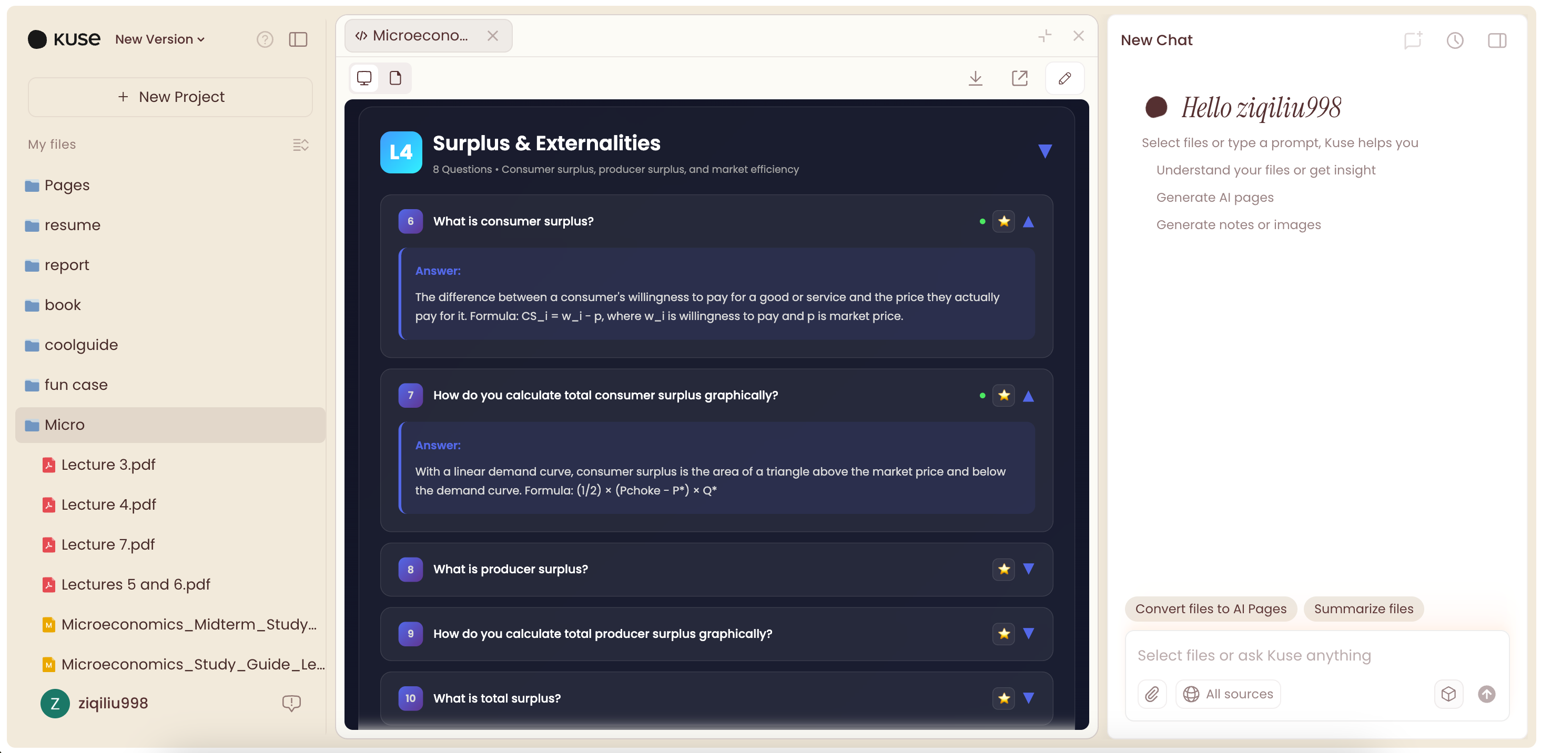Image resolution: width=1541 pixels, height=753 pixels.
Task: Sort My files using the sort icon
Action: (x=301, y=145)
